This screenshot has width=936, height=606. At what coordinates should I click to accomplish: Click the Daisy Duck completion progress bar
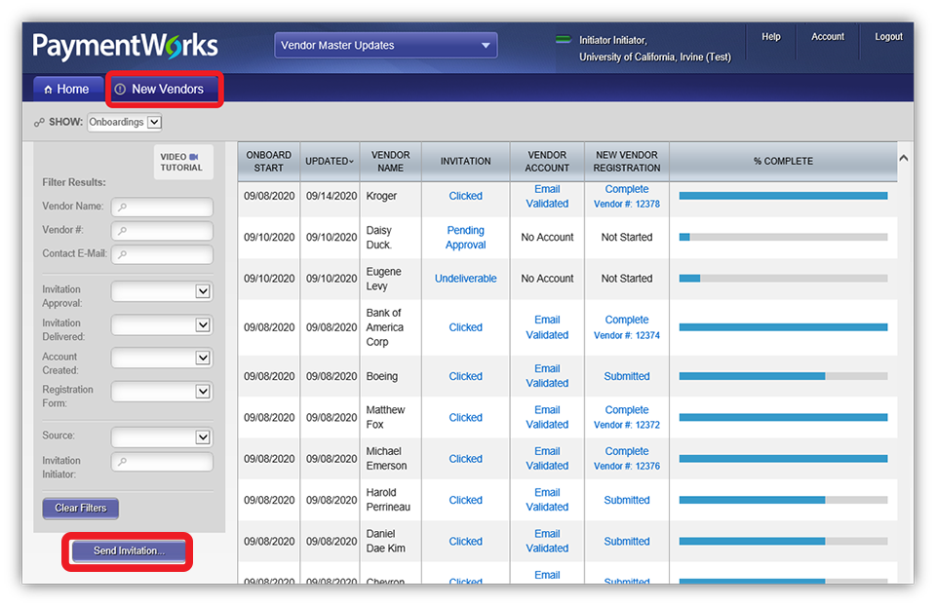point(783,237)
